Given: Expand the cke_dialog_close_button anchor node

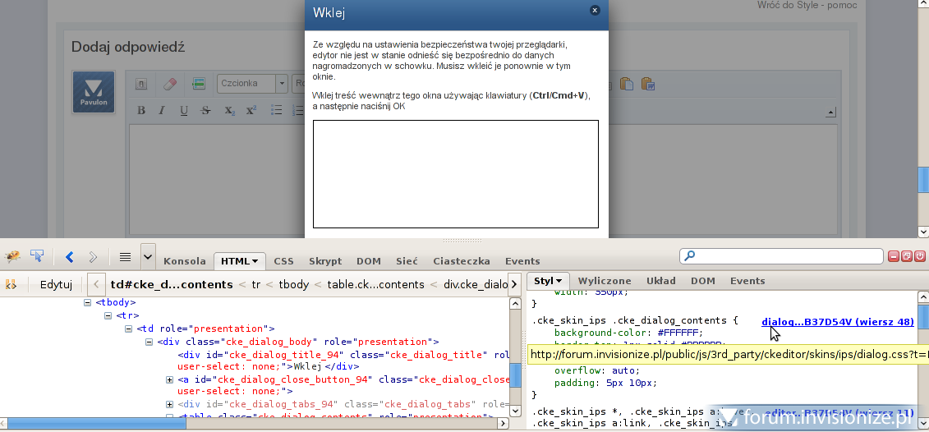Looking at the screenshot, I should pyautogui.click(x=170, y=379).
